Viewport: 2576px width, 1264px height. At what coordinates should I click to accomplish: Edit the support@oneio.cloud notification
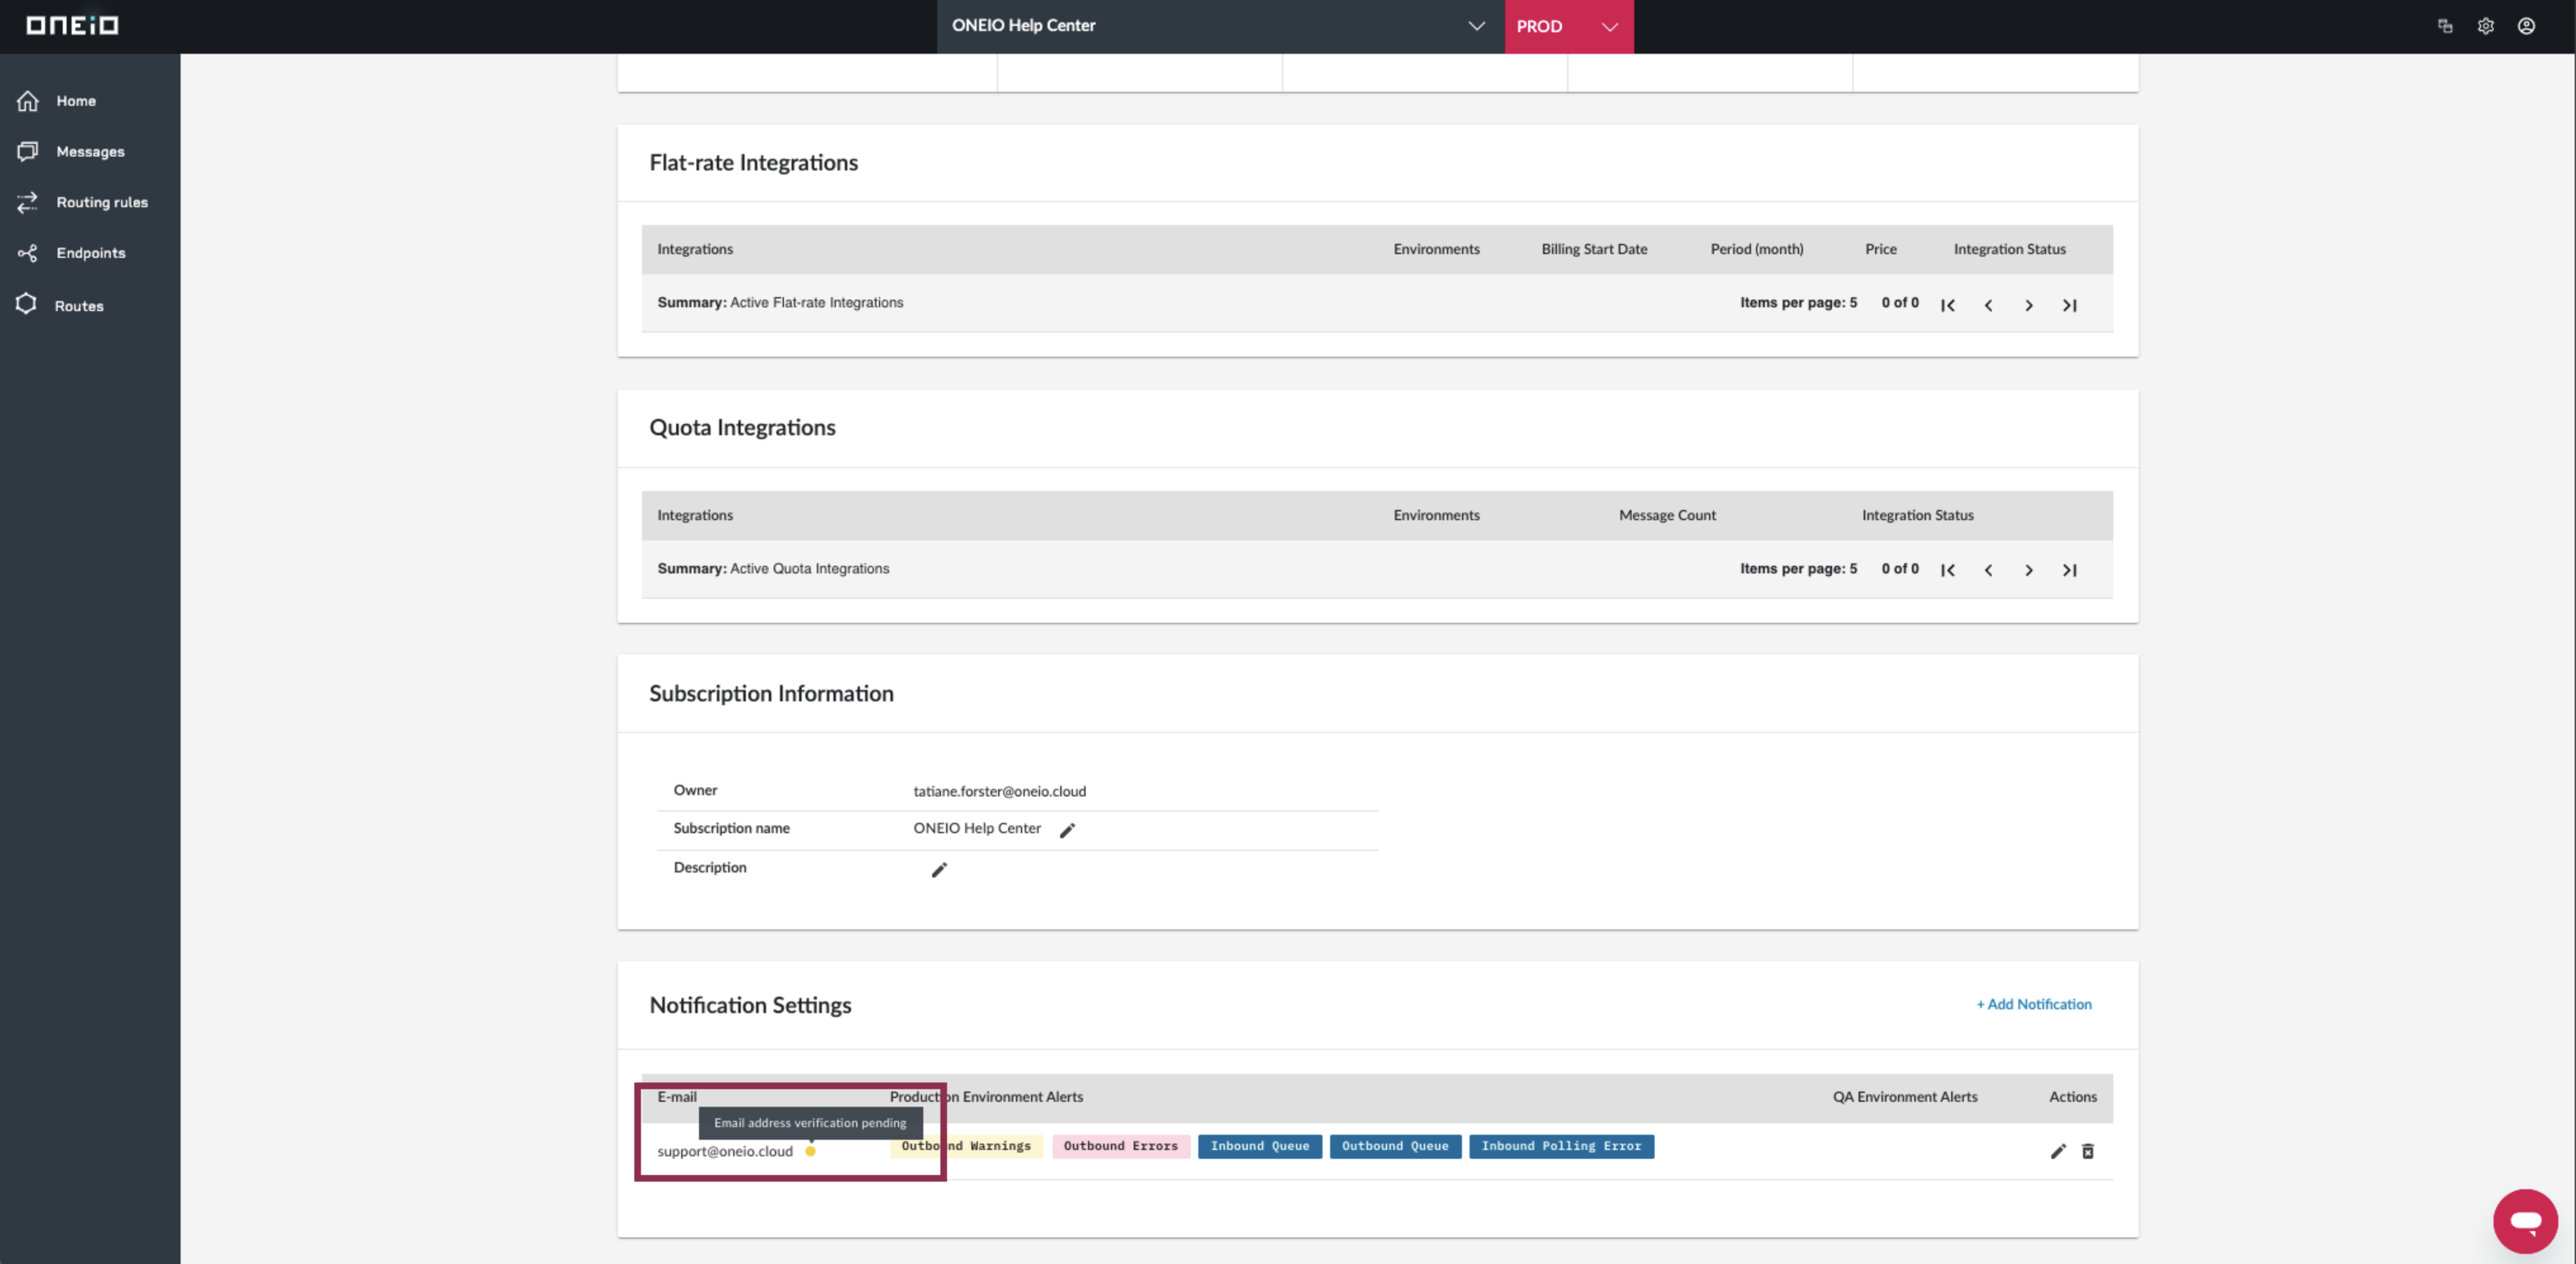[2058, 1151]
